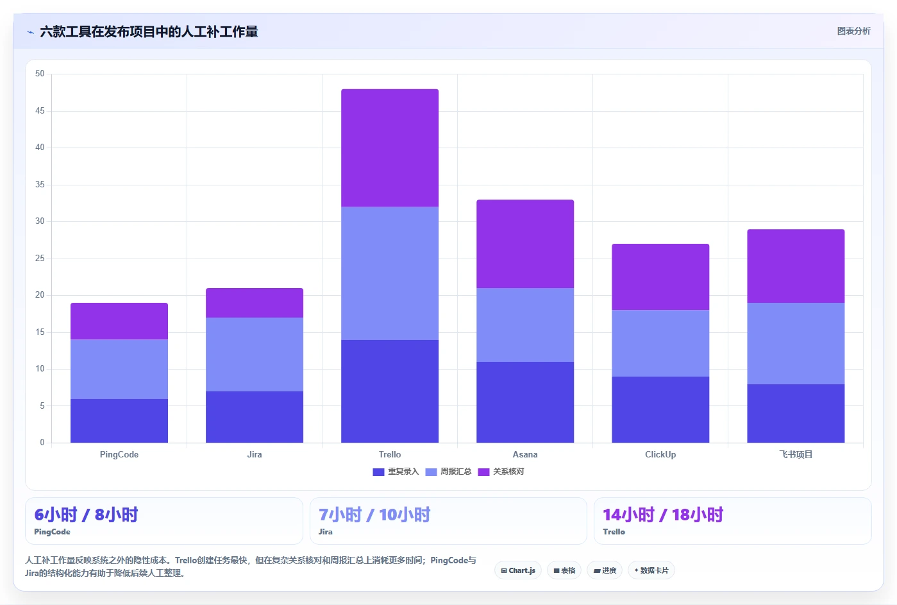Select the 飞书项目 重复录入 bar segment
The image size is (897, 605).
pos(796,413)
